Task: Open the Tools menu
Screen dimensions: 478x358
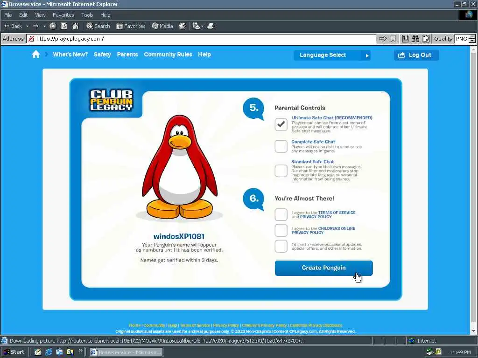Action: pos(87,15)
